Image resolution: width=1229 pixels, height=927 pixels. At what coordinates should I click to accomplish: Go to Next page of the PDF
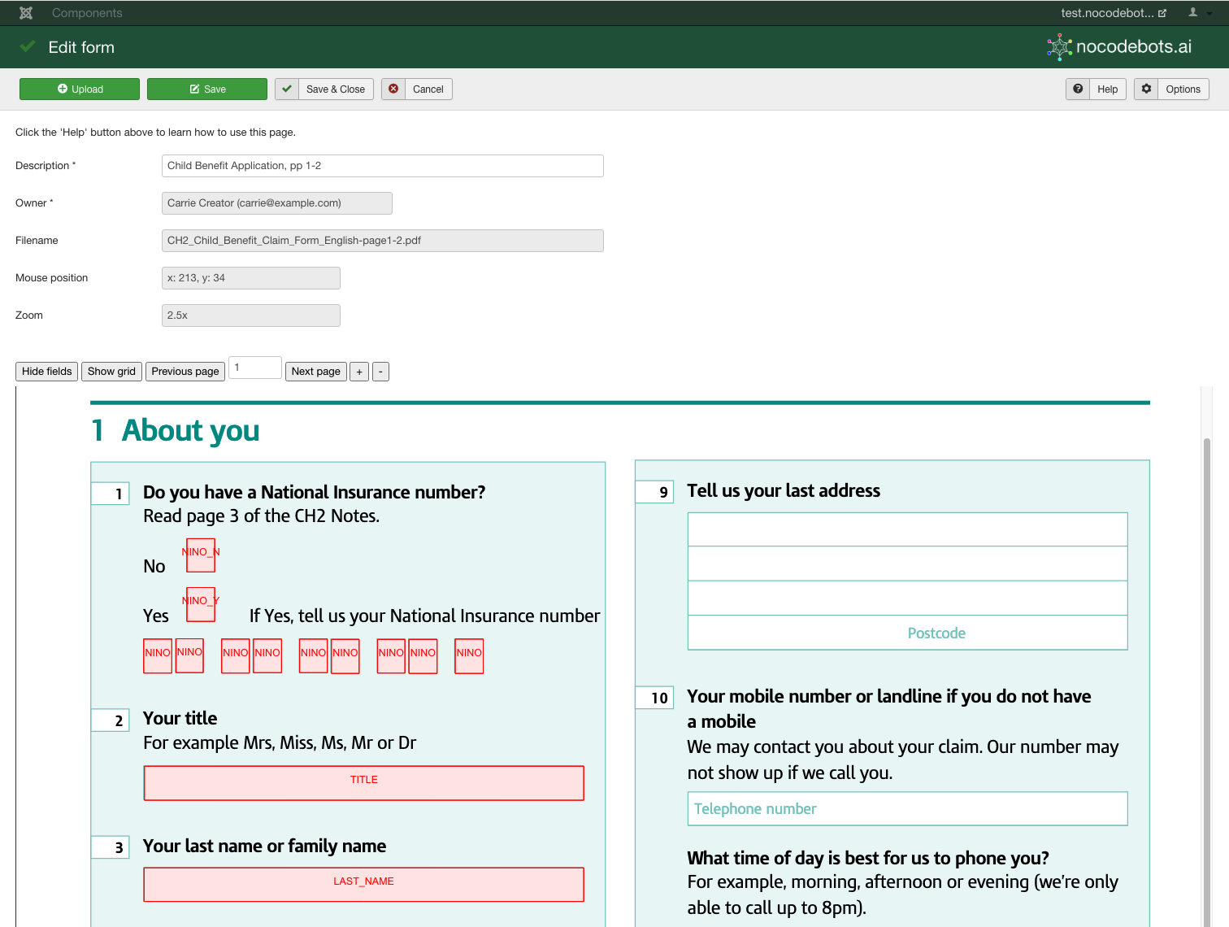pyautogui.click(x=315, y=372)
